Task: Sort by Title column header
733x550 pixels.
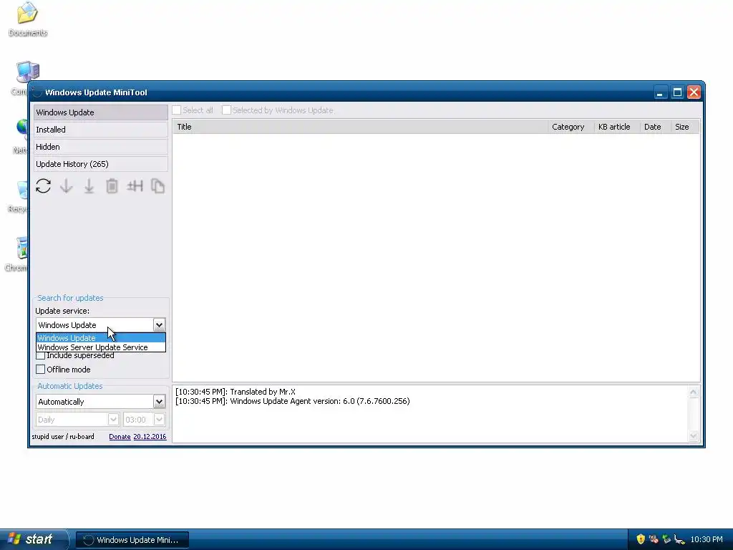Action: click(x=360, y=127)
